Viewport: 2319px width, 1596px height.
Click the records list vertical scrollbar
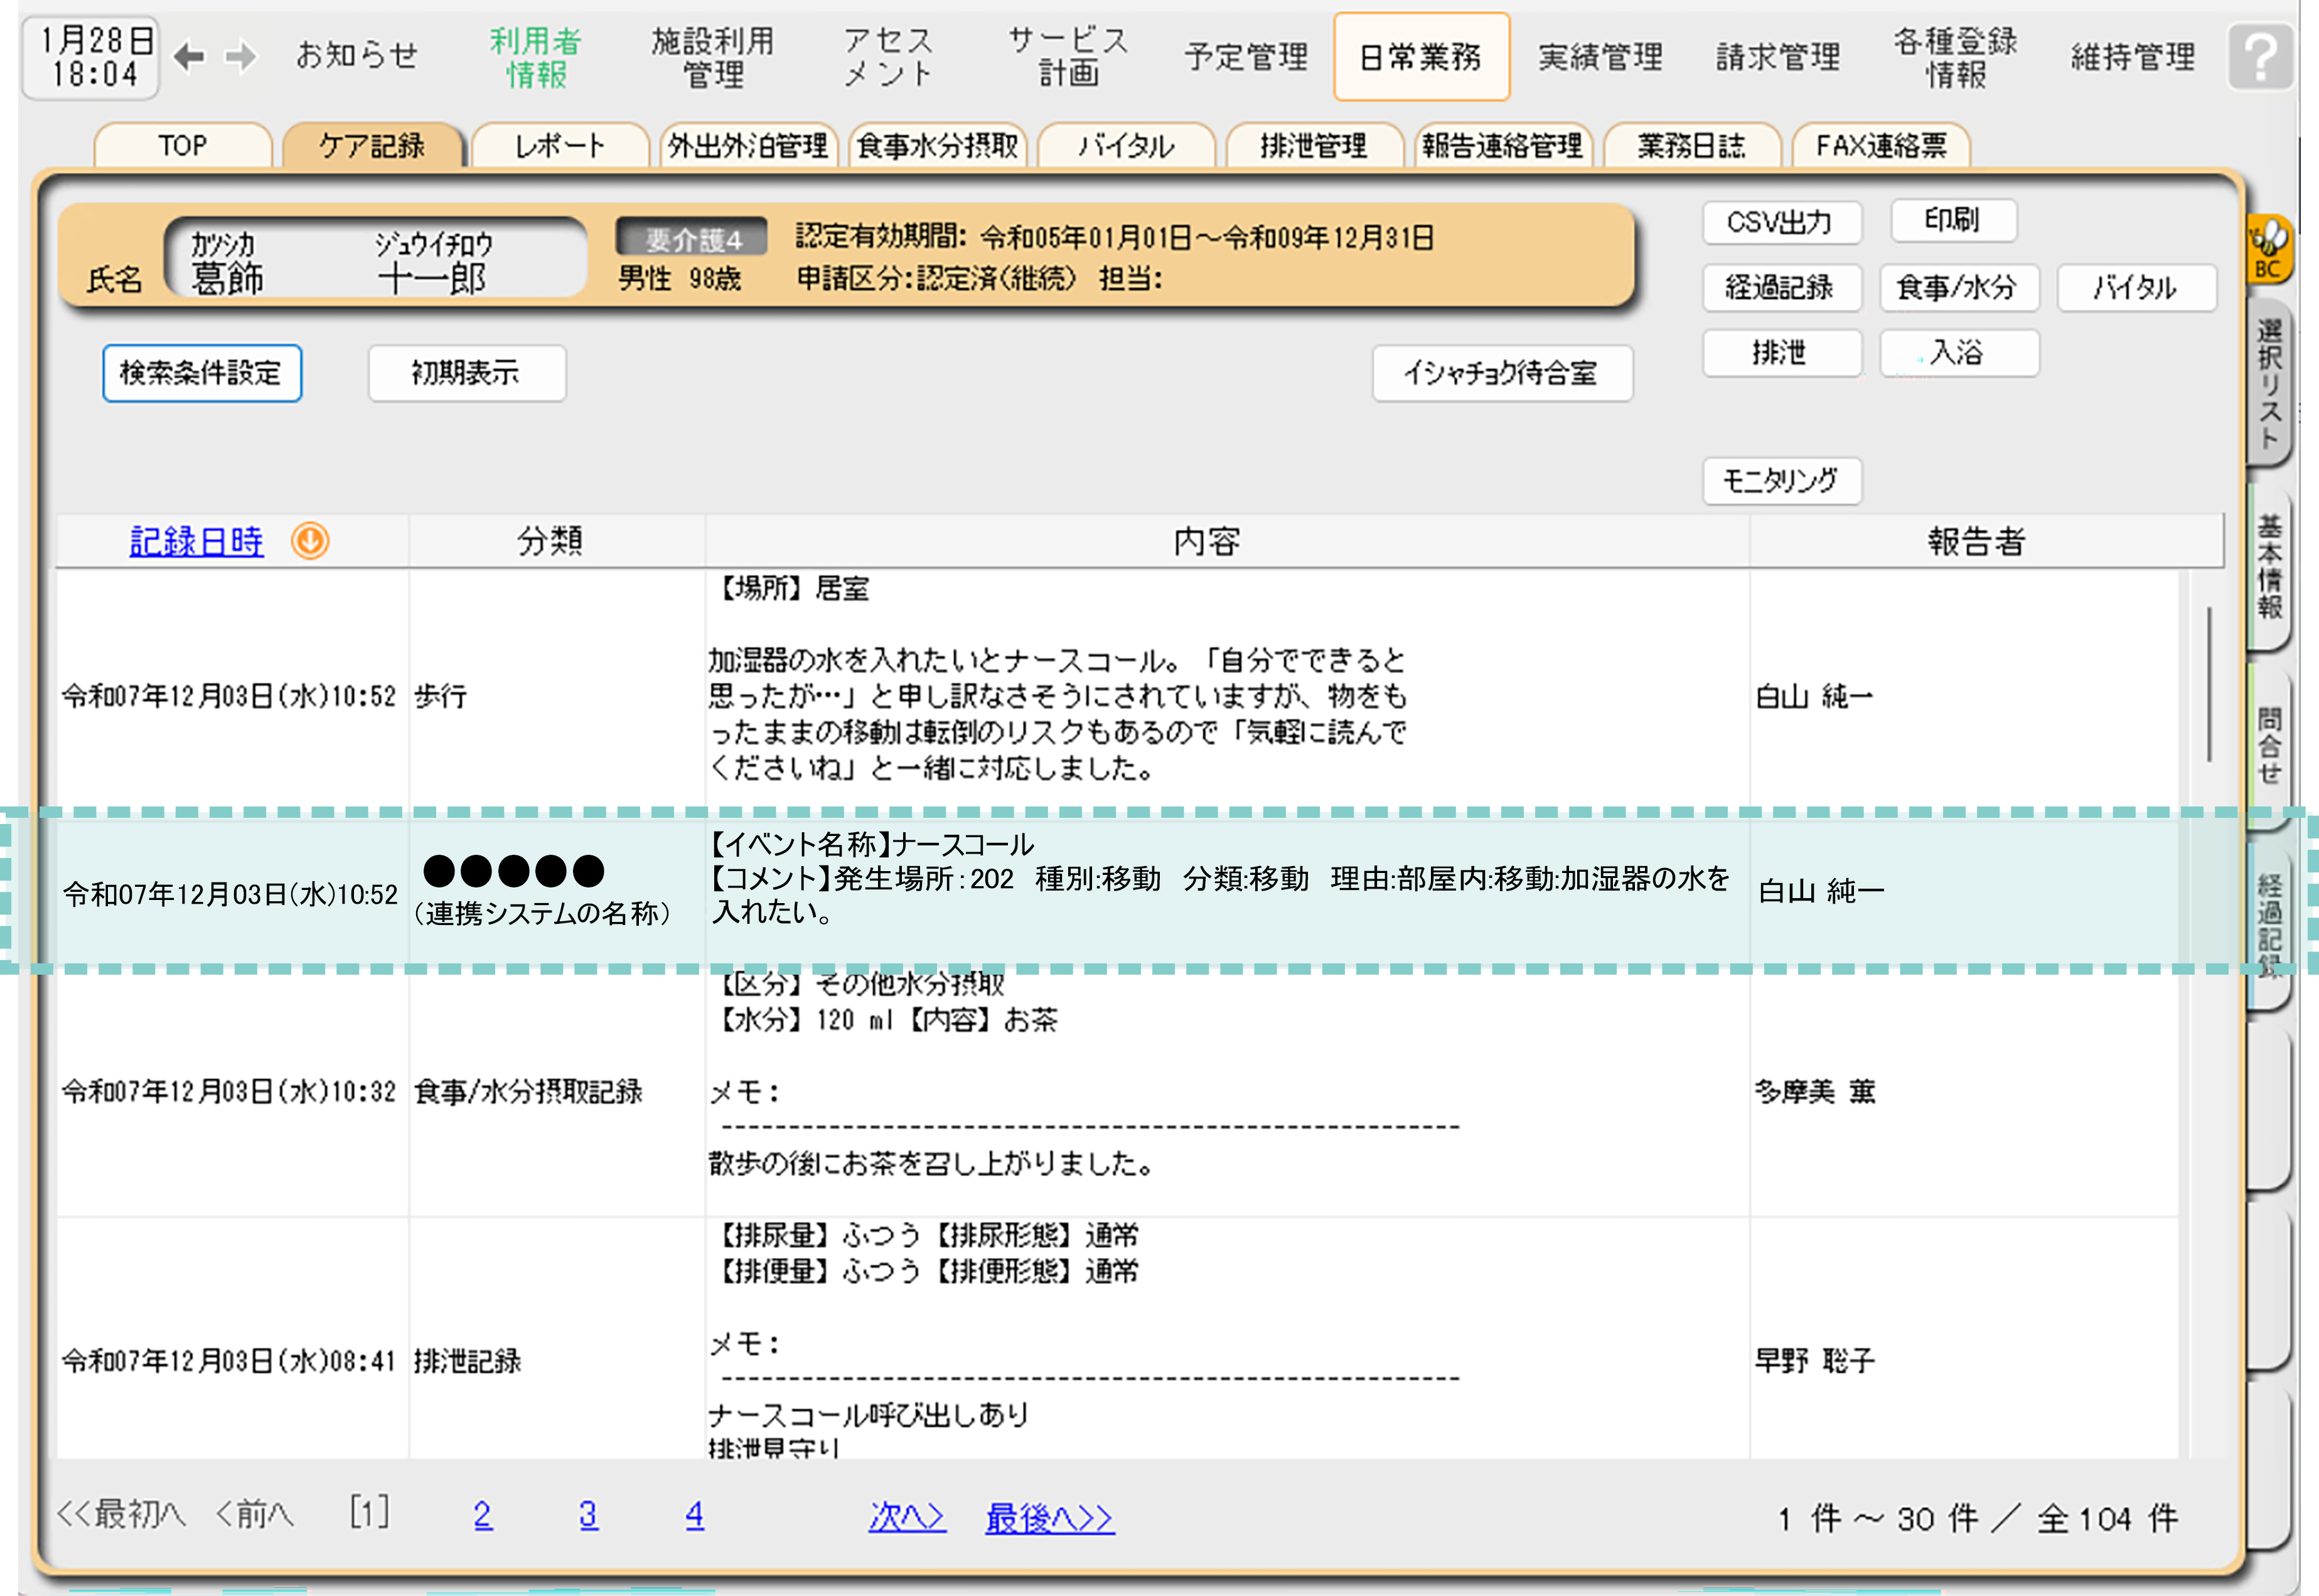[x=2208, y=683]
